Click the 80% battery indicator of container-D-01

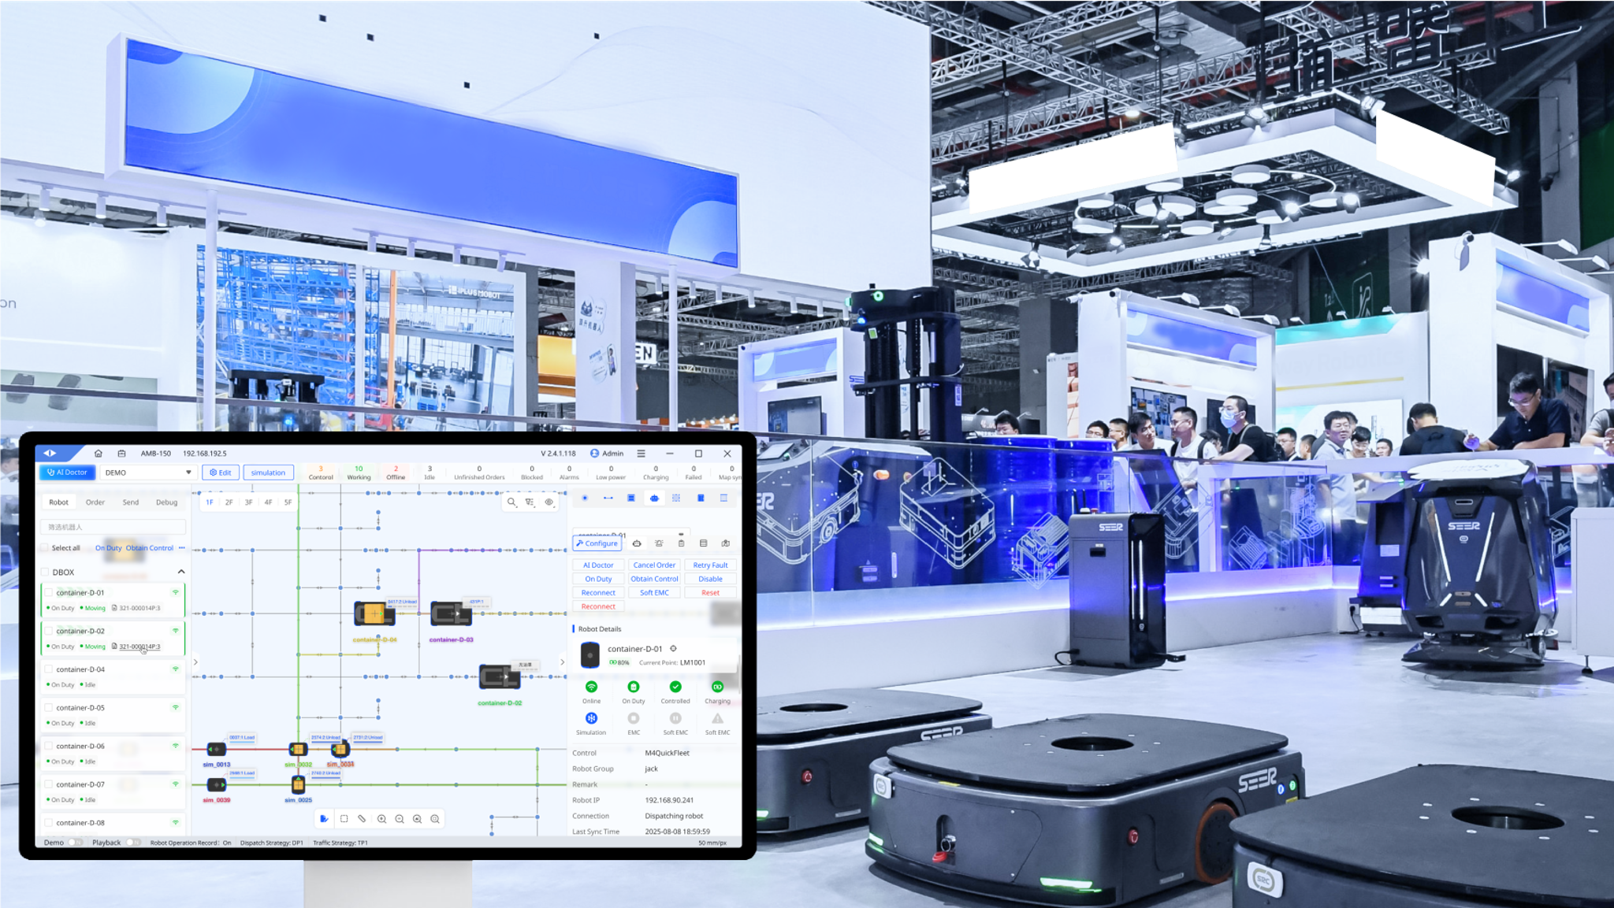pyautogui.click(x=620, y=662)
